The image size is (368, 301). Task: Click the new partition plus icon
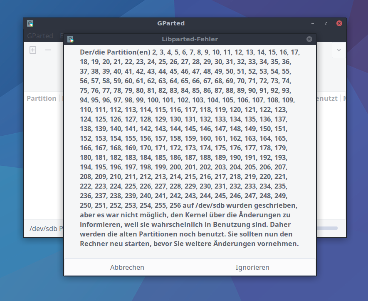tap(33, 50)
